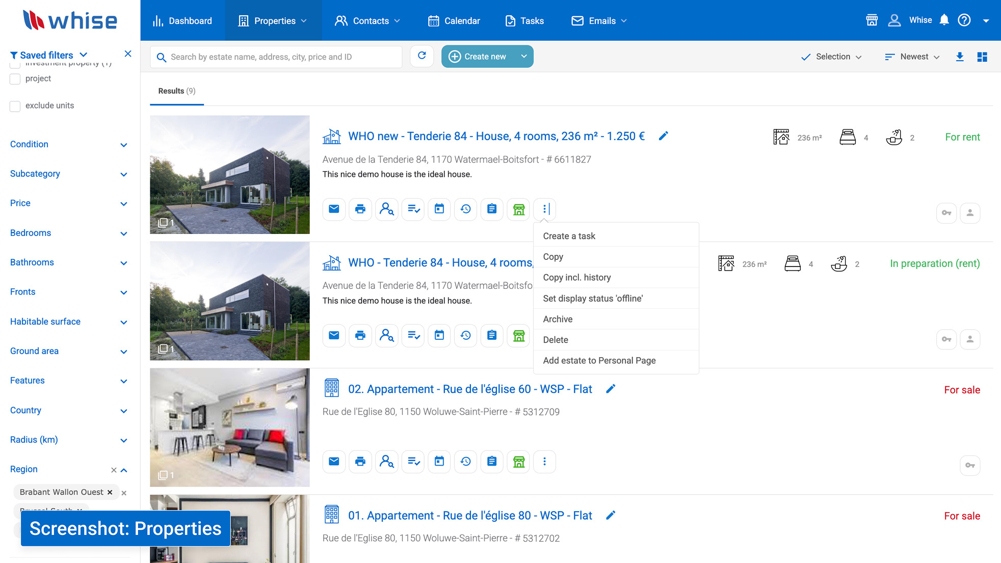The image size is (1001, 563).
Task: Click the download icon in toolbar
Action: 959,57
